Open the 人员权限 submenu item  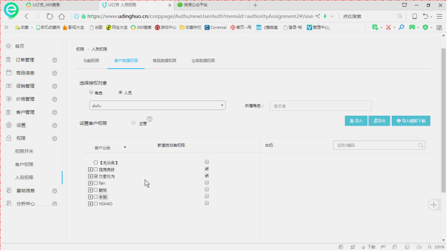[x=24, y=178]
